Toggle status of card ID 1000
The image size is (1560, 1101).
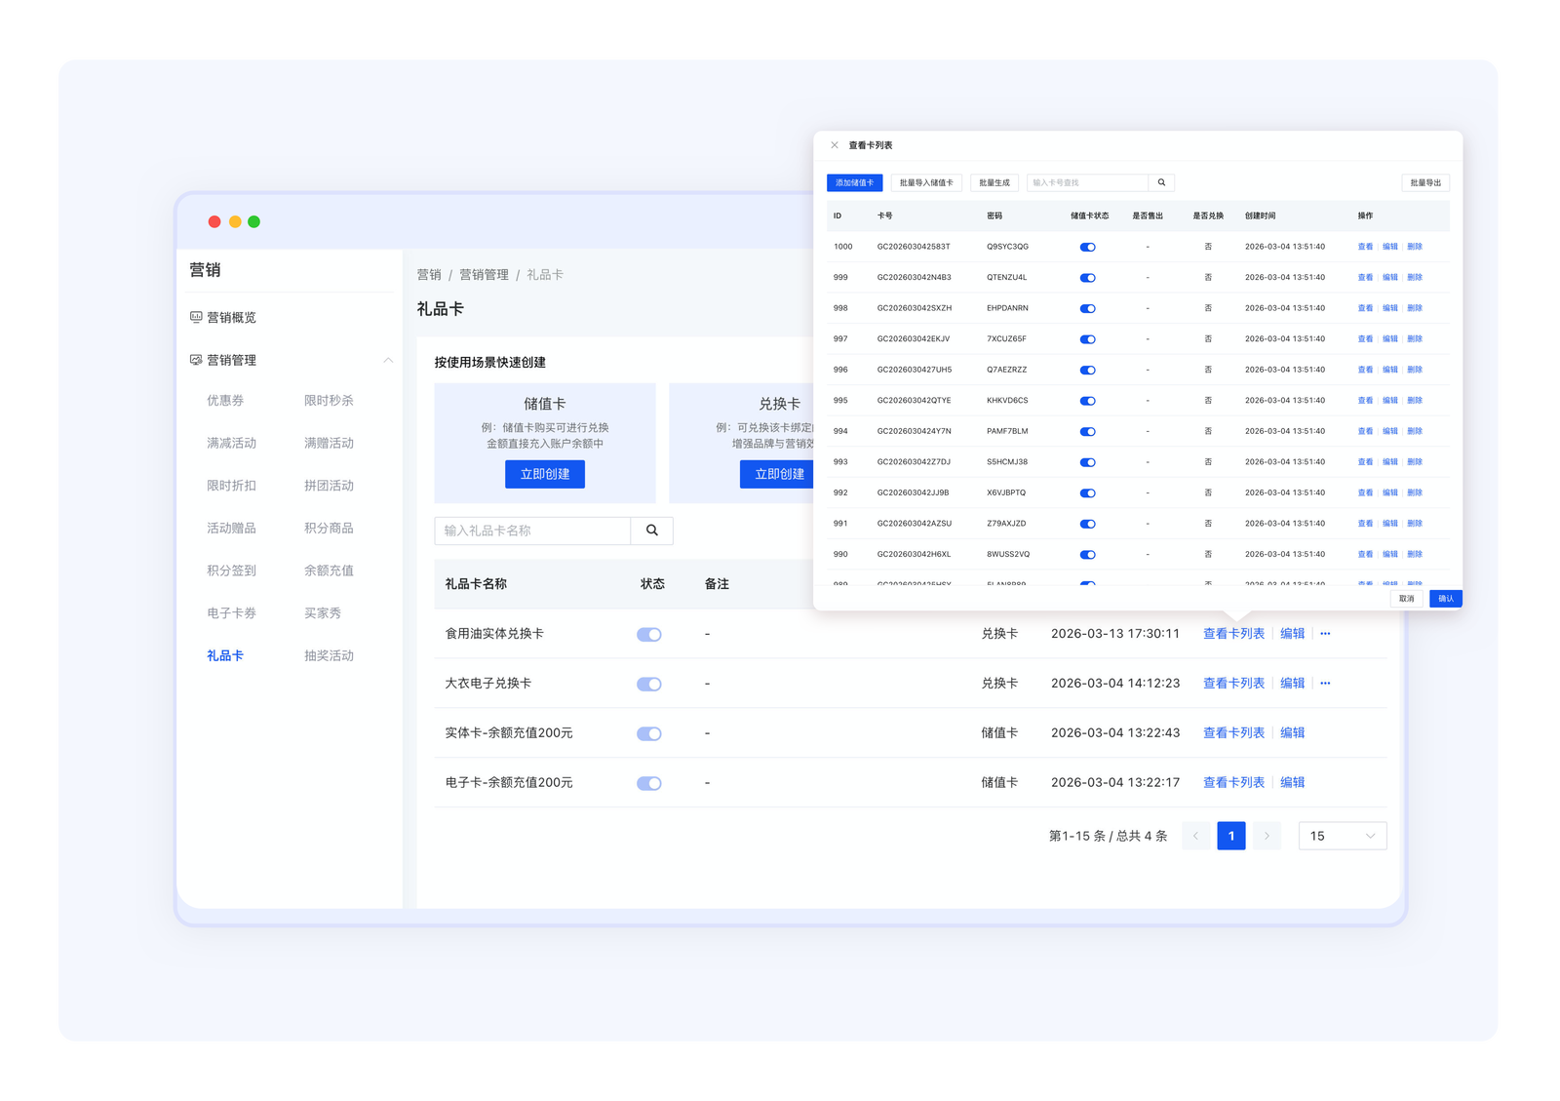pyautogui.click(x=1088, y=247)
